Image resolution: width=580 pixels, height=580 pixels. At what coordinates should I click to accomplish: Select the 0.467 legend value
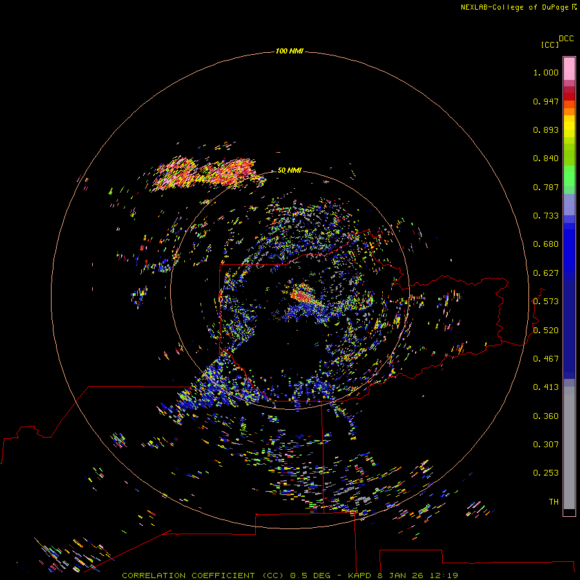pos(546,359)
